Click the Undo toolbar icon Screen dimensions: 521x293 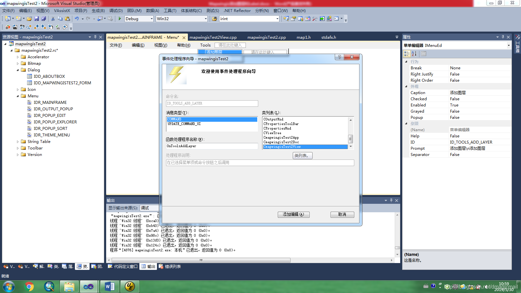point(77,19)
